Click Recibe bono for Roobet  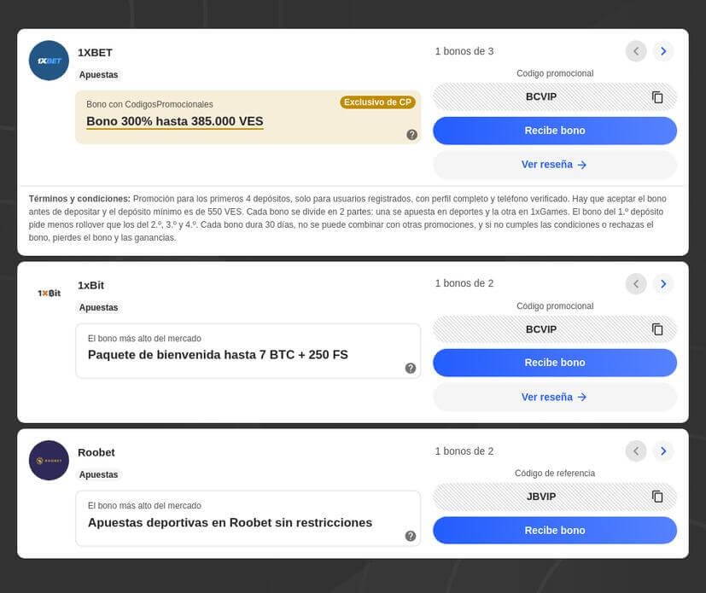(554, 530)
